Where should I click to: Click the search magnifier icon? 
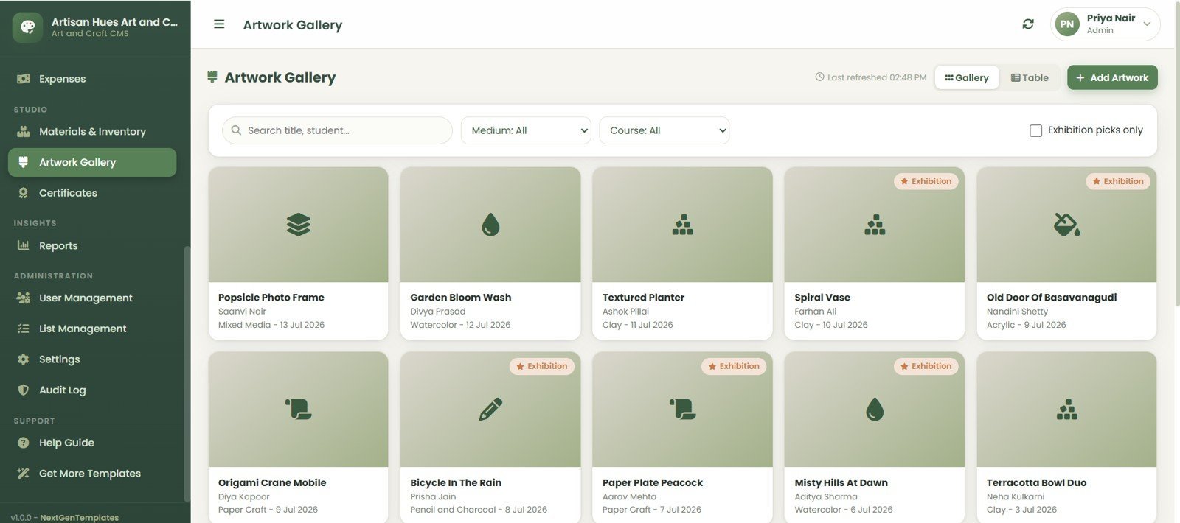click(236, 130)
